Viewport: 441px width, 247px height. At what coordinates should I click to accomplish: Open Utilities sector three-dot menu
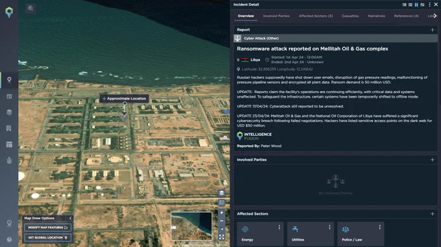click(329, 227)
